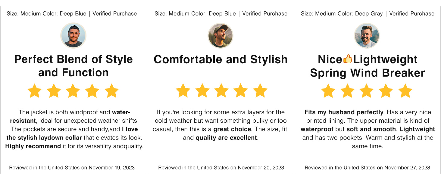Click the fifth star of the third review
The width and height of the screenshot is (441, 180).
pyautogui.click(x=405, y=91)
